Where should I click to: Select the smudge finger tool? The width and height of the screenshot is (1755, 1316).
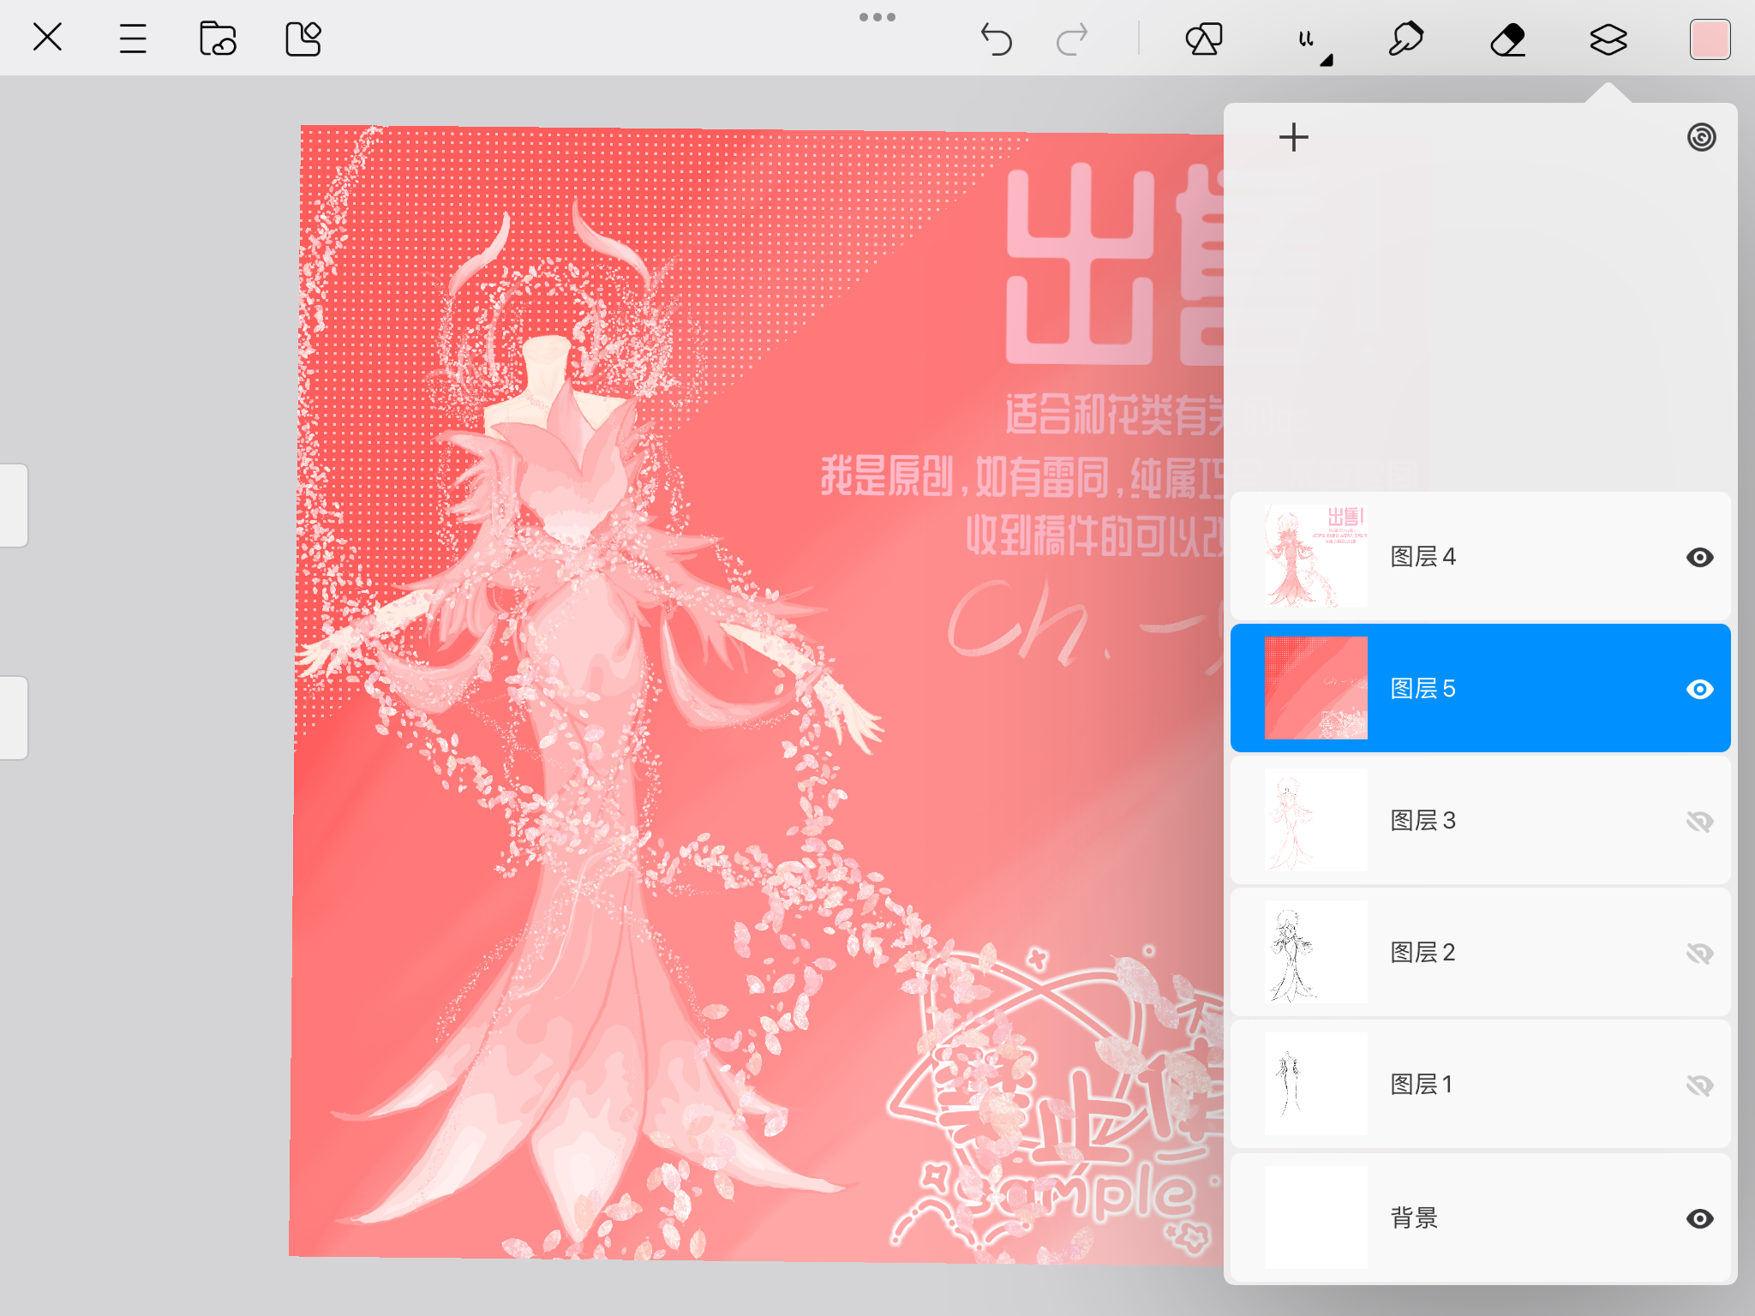coord(1405,39)
